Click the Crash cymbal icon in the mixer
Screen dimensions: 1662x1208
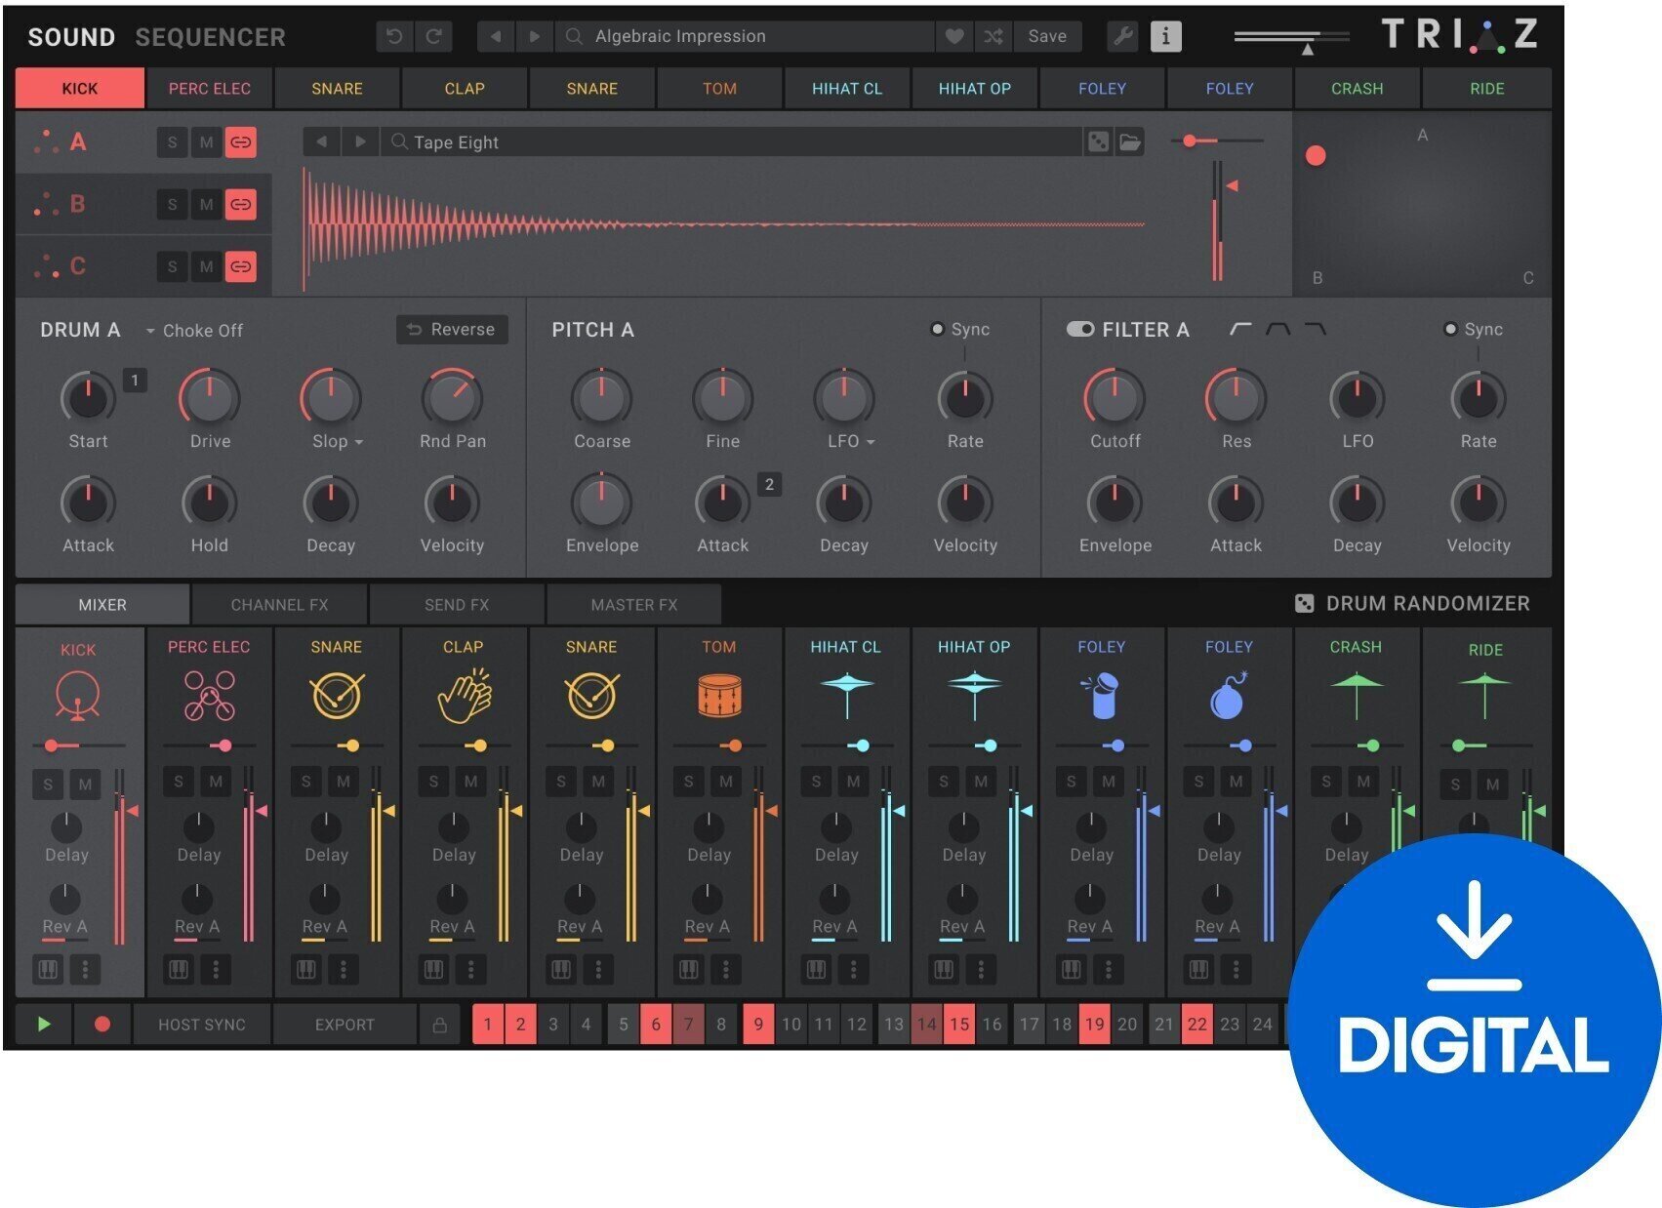1356,693
